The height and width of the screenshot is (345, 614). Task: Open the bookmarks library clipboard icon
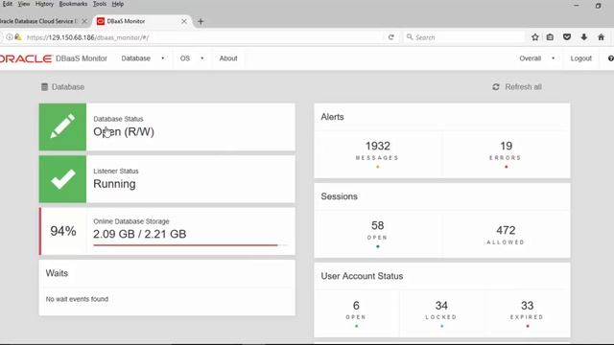[x=550, y=37]
